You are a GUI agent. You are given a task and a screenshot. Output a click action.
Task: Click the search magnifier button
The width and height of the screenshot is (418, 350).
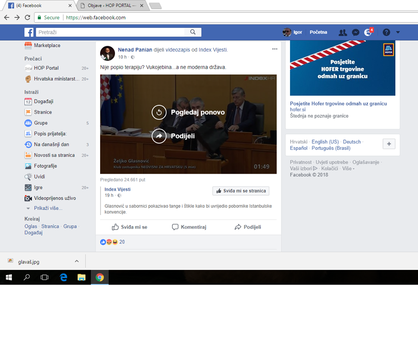pos(192,32)
